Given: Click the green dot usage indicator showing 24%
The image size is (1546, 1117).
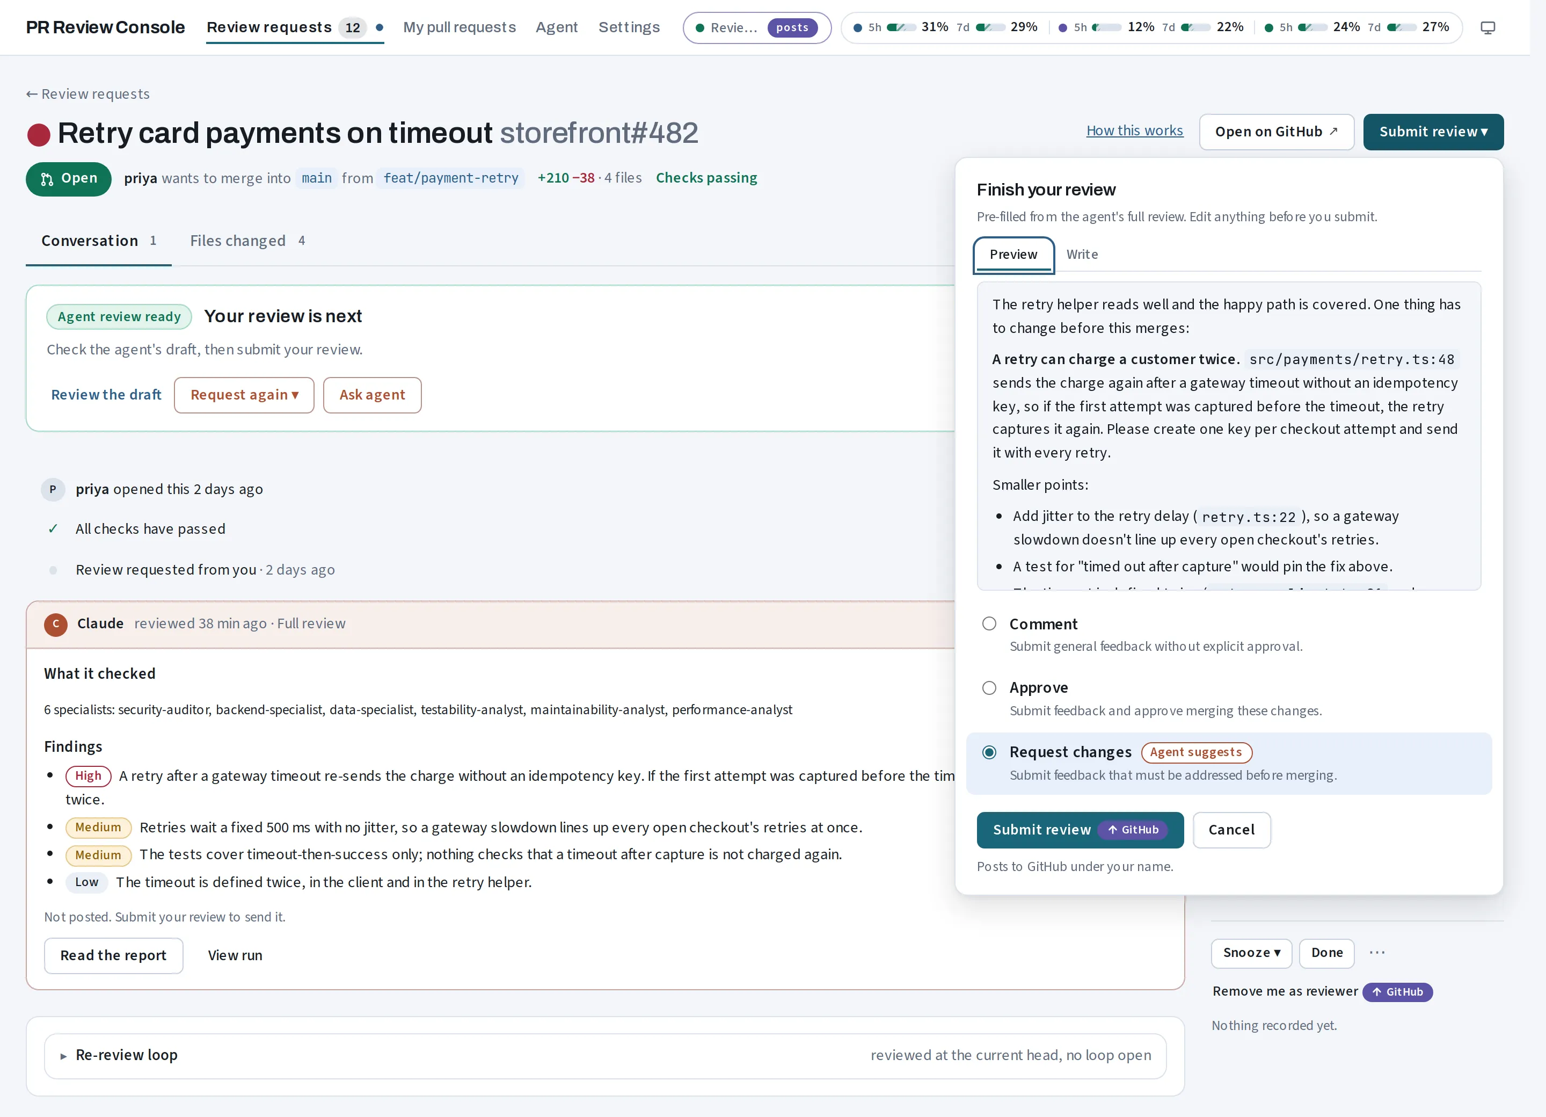Looking at the screenshot, I should (x=1268, y=28).
